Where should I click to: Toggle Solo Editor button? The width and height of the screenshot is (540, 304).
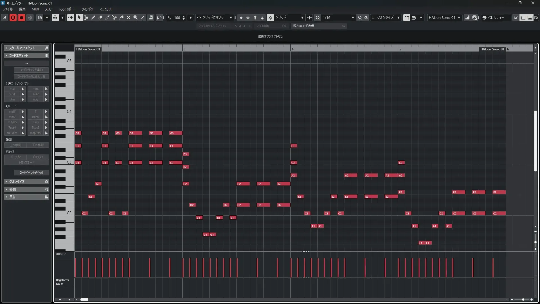click(x=13, y=17)
